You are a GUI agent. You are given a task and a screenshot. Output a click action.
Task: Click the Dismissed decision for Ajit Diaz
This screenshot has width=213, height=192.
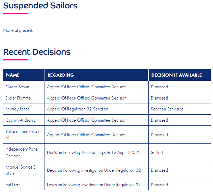(159, 185)
